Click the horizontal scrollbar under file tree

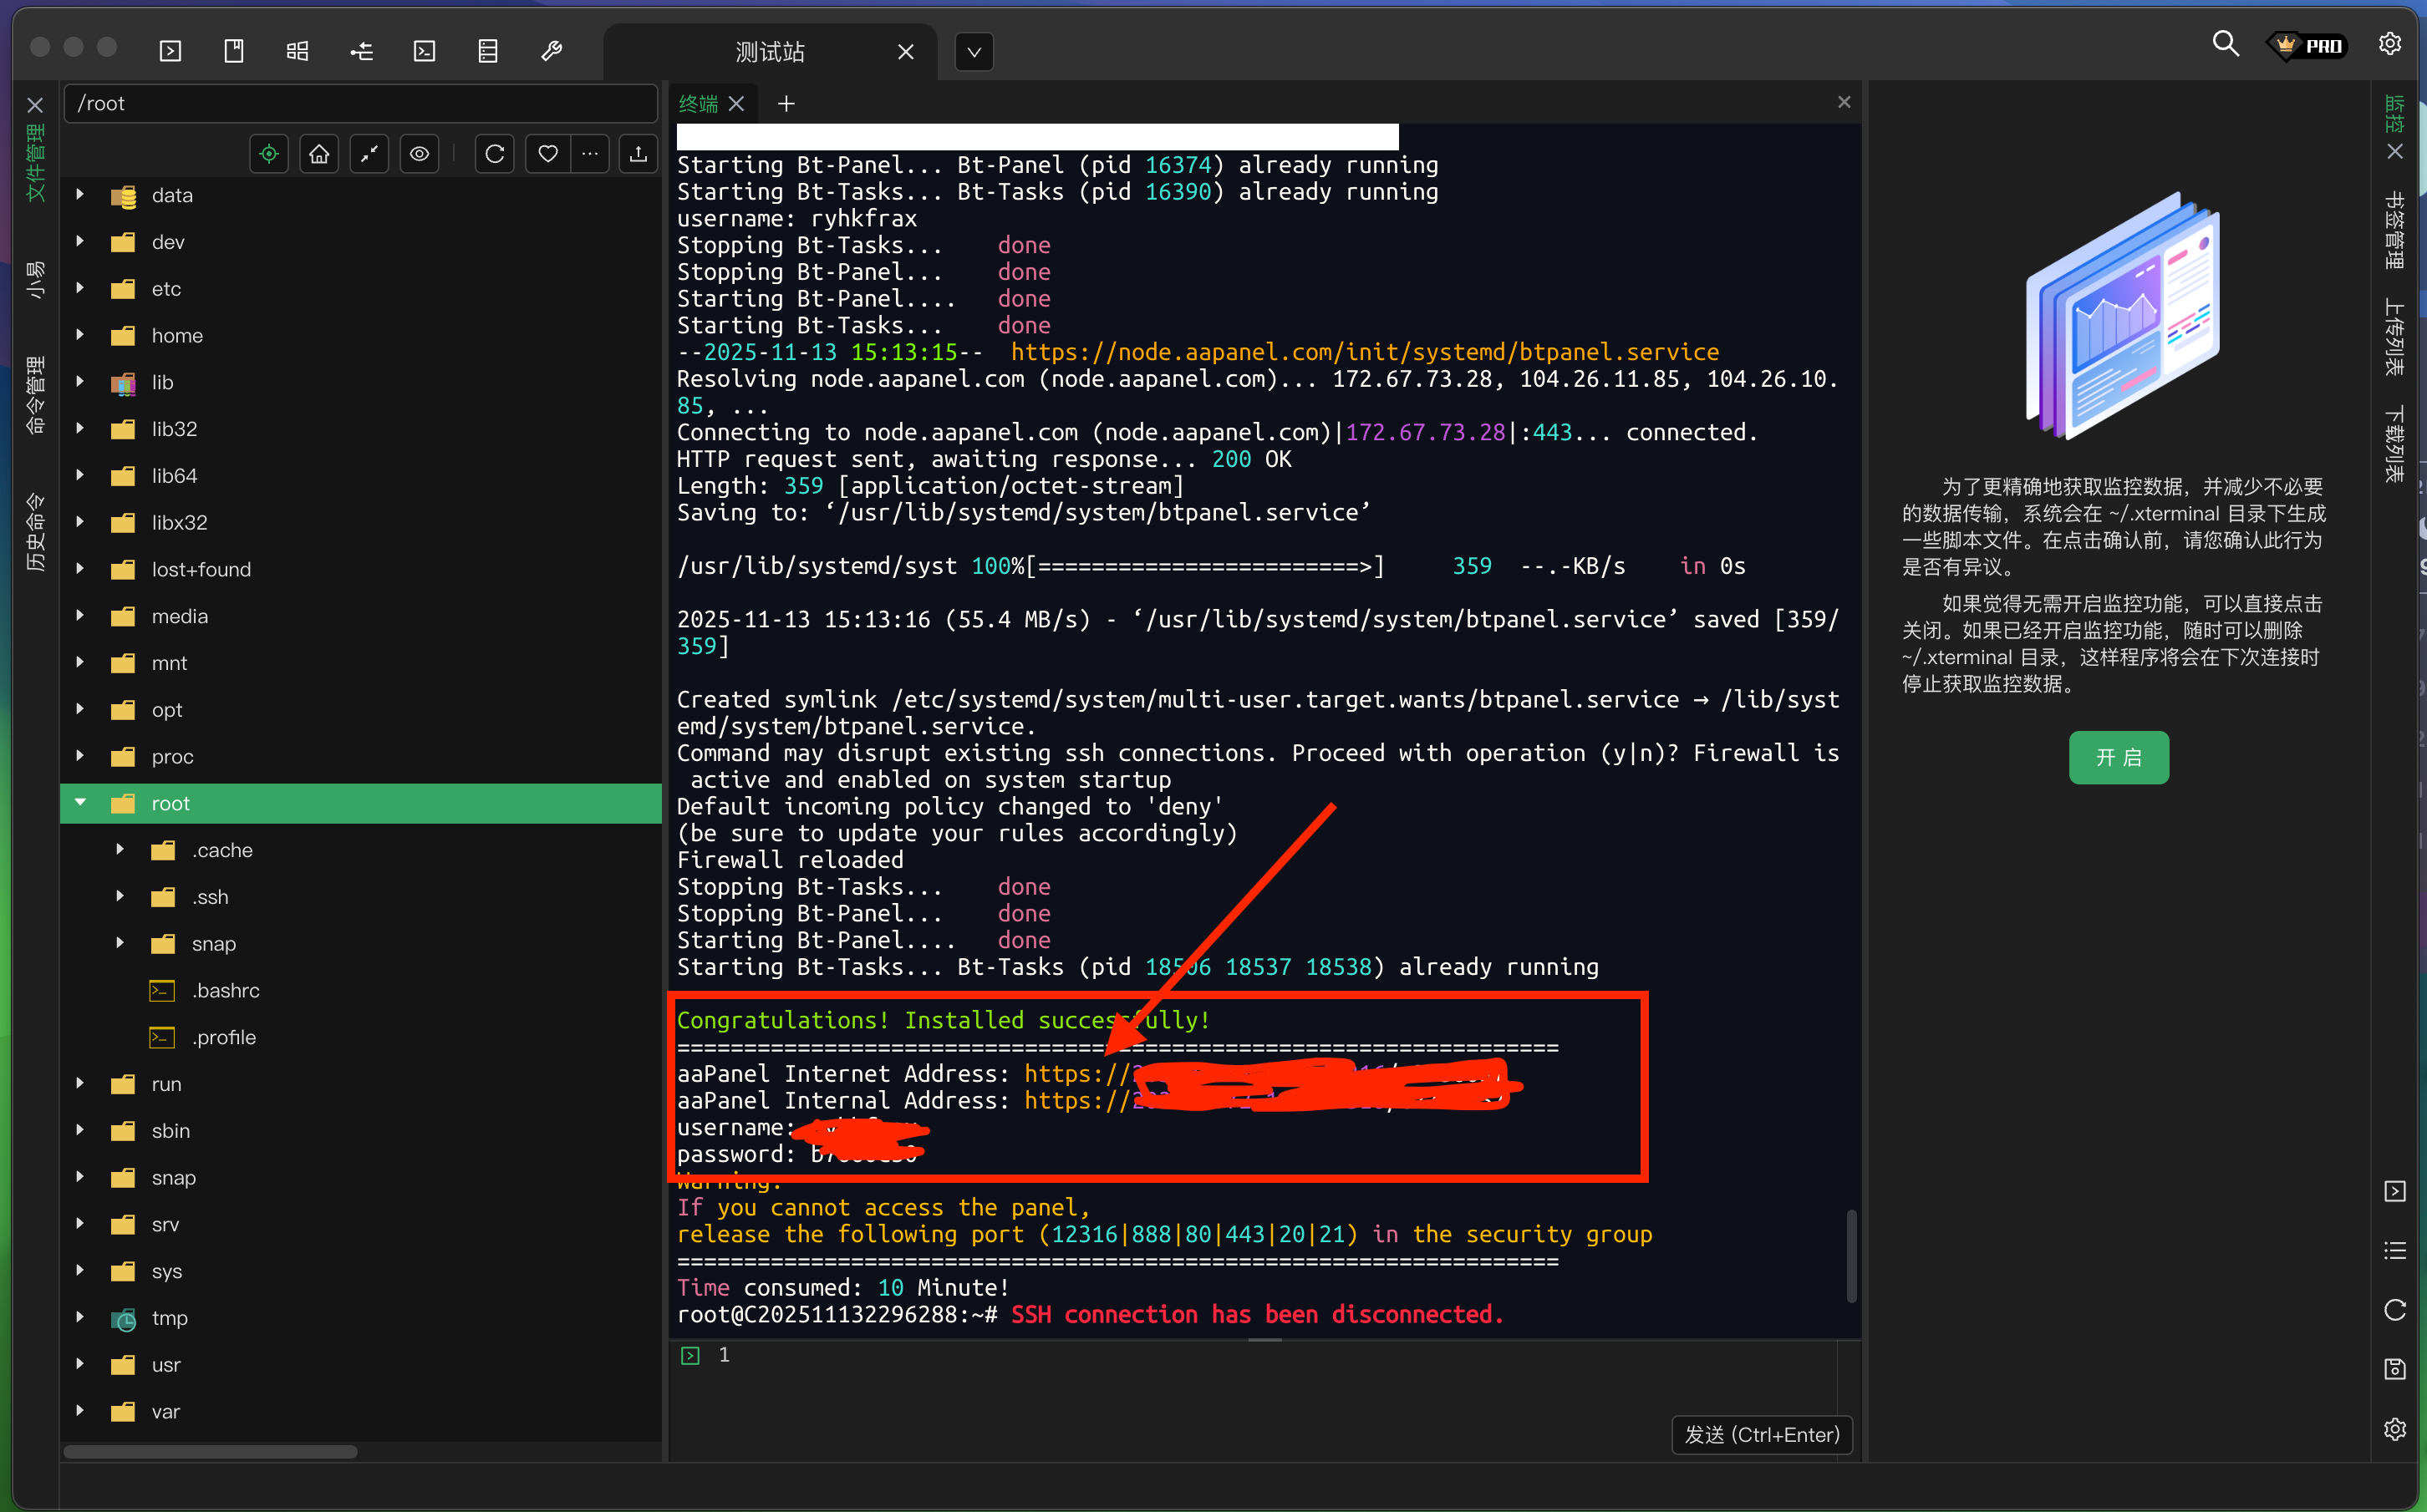[210, 1451]
